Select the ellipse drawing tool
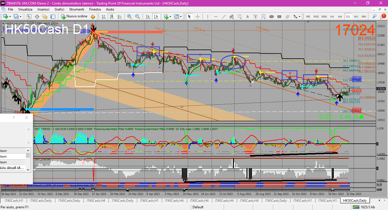The width and height of the screenshot is (388, 210). point(272,17)
